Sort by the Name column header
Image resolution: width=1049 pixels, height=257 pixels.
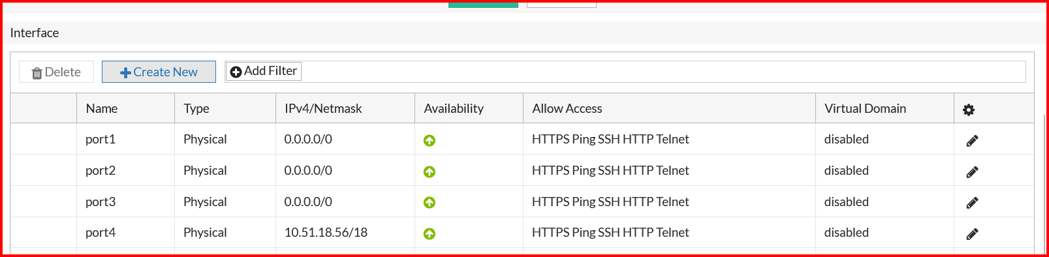tap(102, 108)
